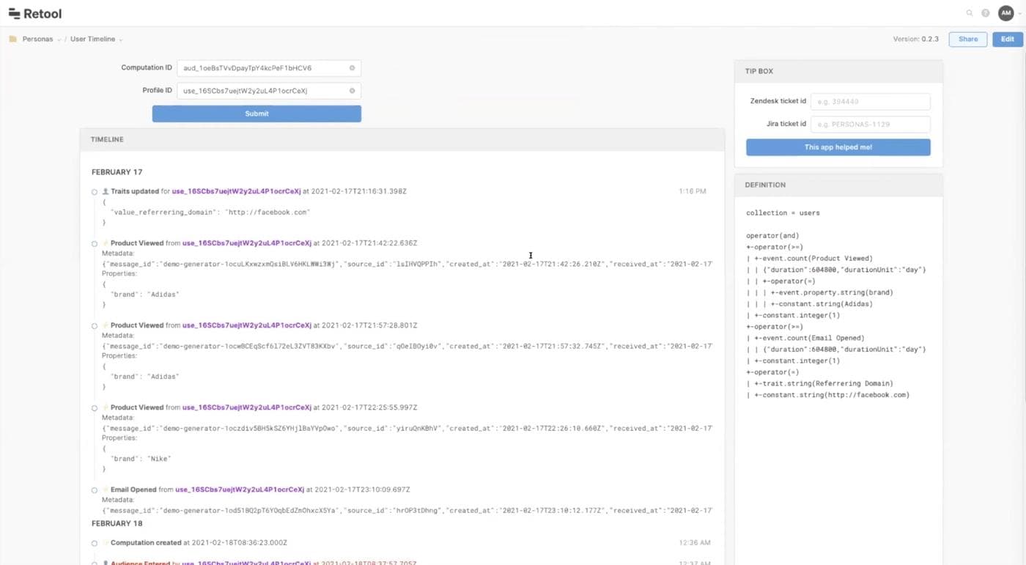Select the circle marker beside Traits updated

coord(95,191)
